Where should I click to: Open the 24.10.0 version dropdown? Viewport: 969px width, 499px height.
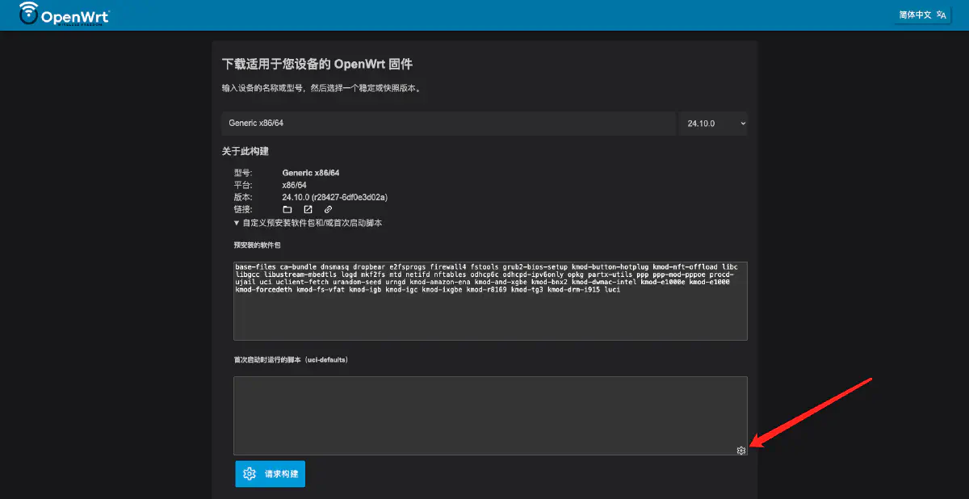click(x=713, y=124)
